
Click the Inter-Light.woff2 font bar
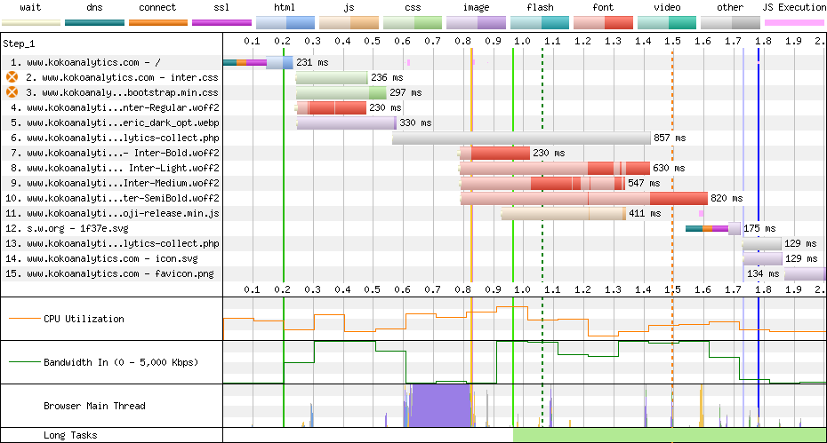(555, 168)
